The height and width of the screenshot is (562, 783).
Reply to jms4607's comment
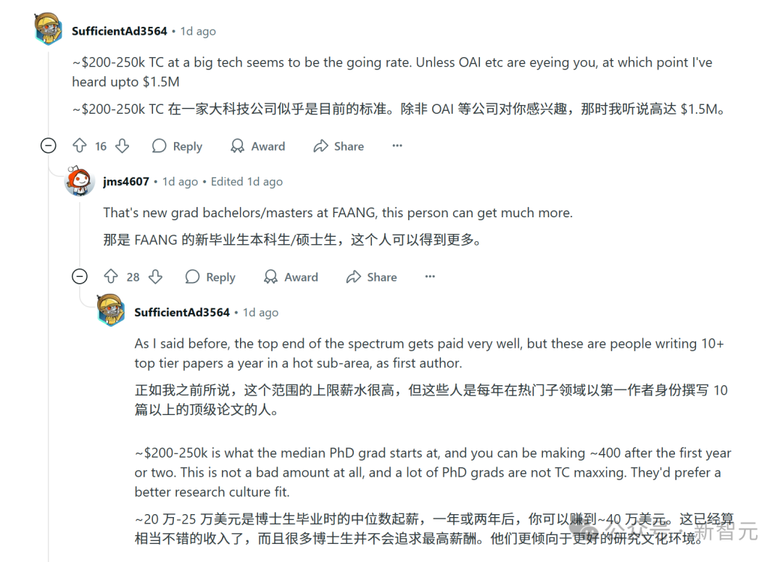pyautogui.click(x=210, y=277)
